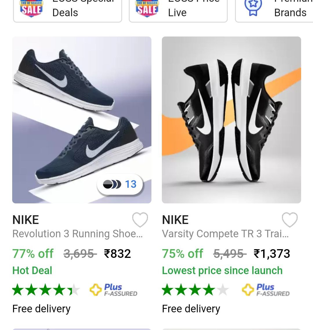Screen dimensions: 313x330
Task: Open black Nike Varsity Compete product image
Action: [x=231, y=120]
